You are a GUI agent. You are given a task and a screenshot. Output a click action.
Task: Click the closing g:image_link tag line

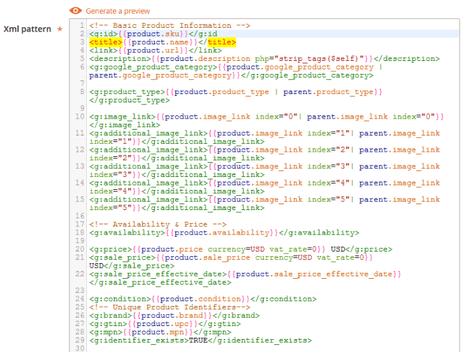(125, 125)
